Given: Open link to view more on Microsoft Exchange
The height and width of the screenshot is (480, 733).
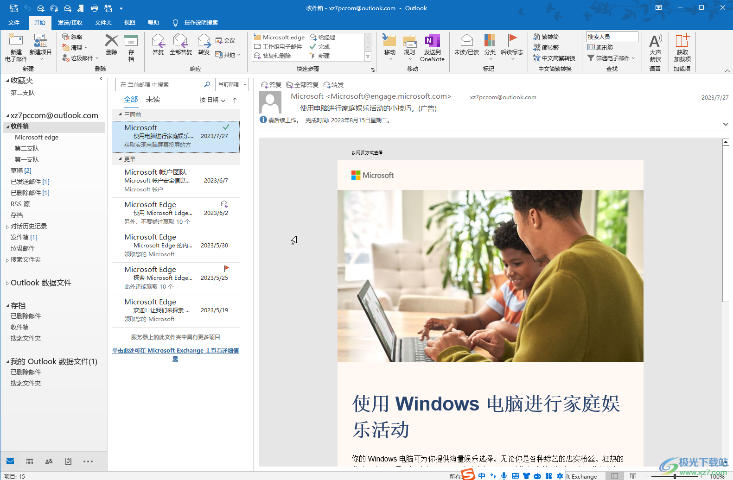Looking at the screenshot, I should pyautogui.click(x=175, y=354).
